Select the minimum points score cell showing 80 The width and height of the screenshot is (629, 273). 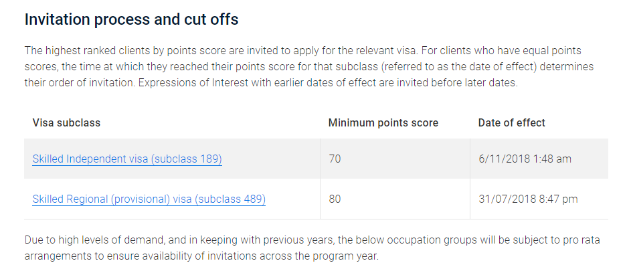(335, 199)
